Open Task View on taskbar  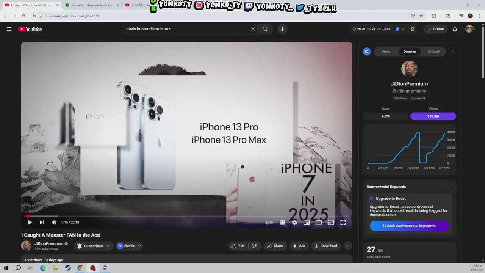(30, 268)
